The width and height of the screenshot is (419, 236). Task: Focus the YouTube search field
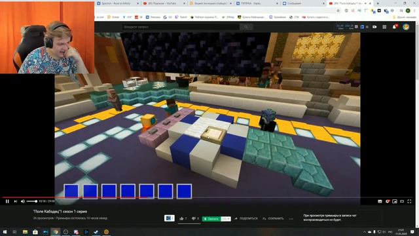coord(181,27)
